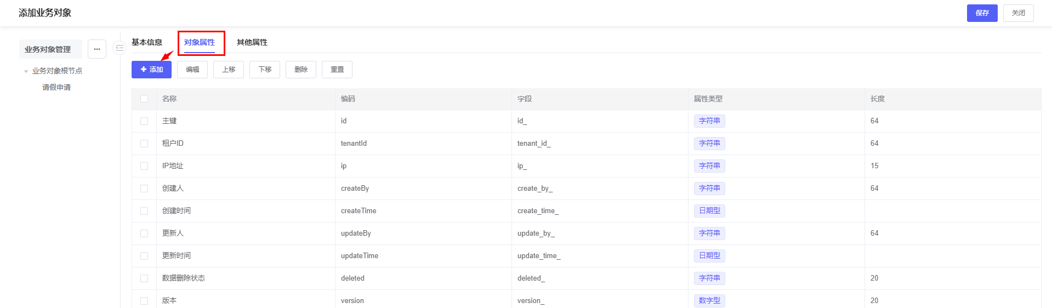Open the three-dot more options menu
The width and height of the screenshot is (1052, 308).
click(97, 49)
